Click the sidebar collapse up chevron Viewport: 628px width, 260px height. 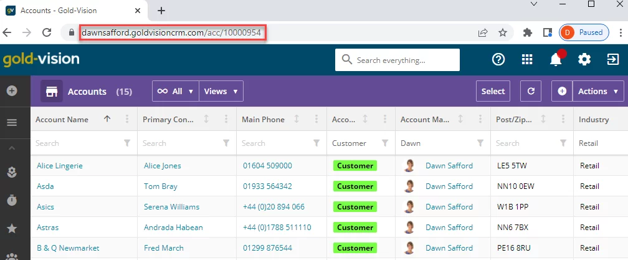pyautogui.click(x=12, y=148)
